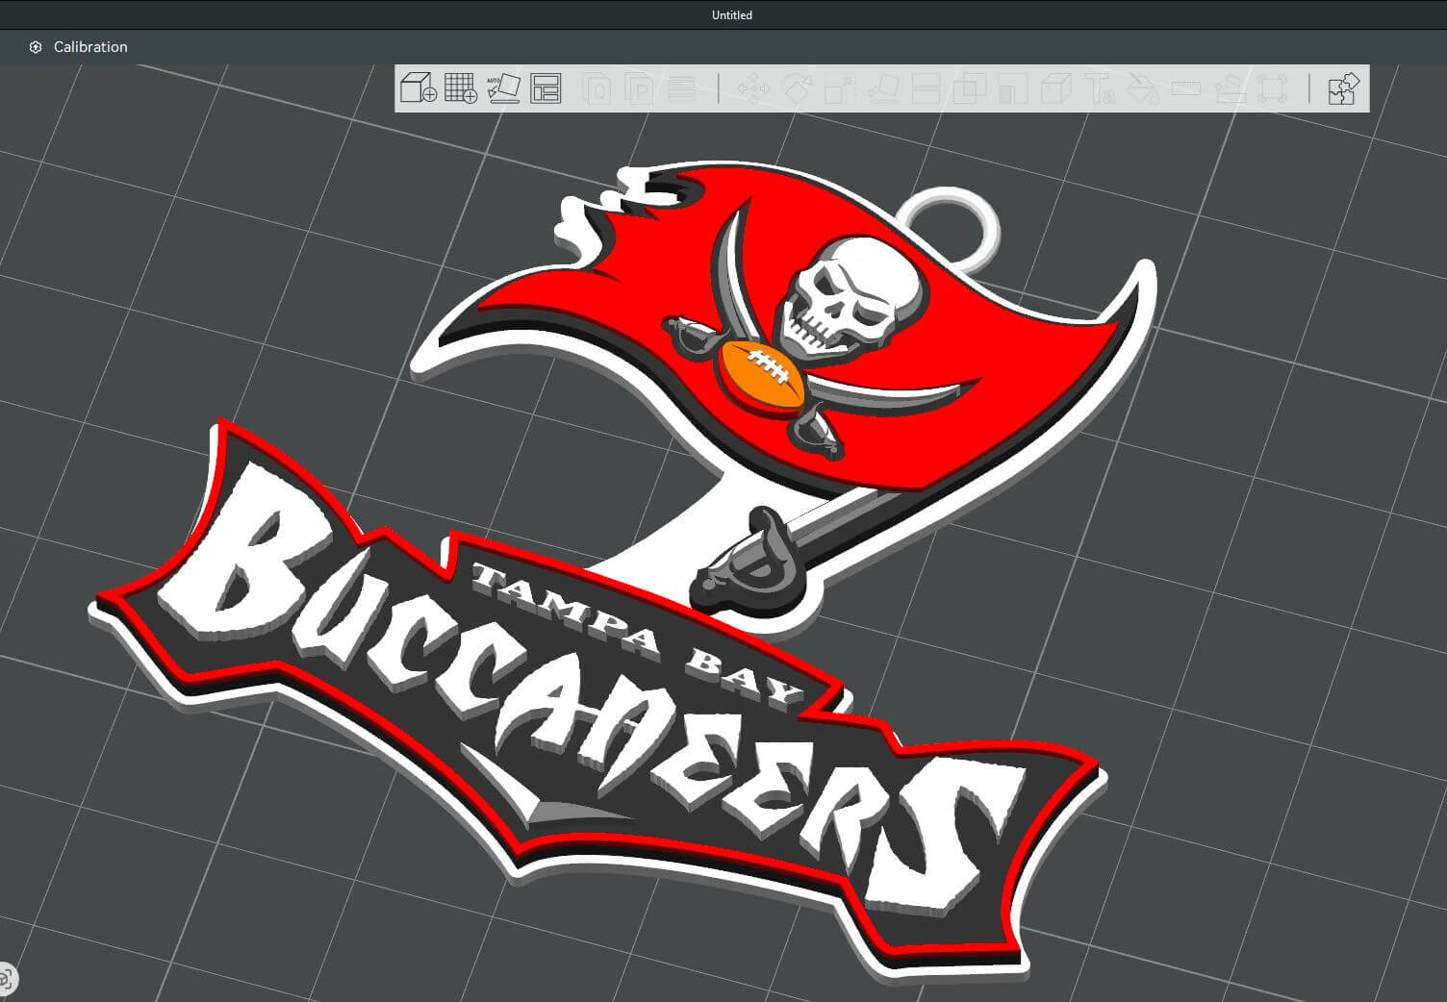Select the Scale tool
The height and width of the screenshot is (1002, 1447).
(839, 89)
